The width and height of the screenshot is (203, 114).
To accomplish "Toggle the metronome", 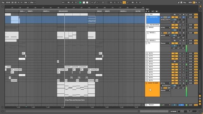I will click(x=25, y=3).
